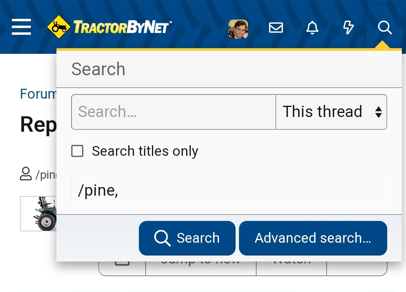
Task: Open the hamburger navigation menu
Action: pyautogui.click(x=21, y=27)
